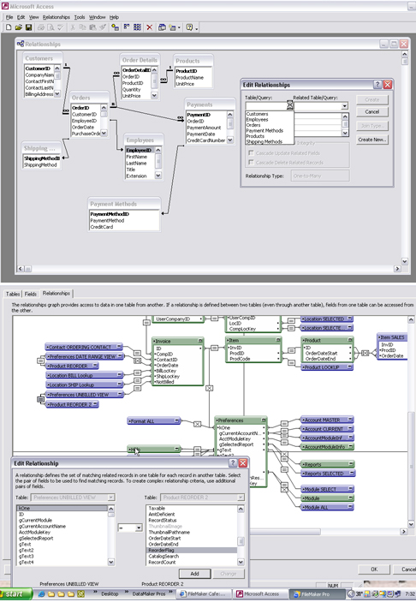Switch to the Fields tab
Viewport: 416px width, 602px height.
[31, 294]
